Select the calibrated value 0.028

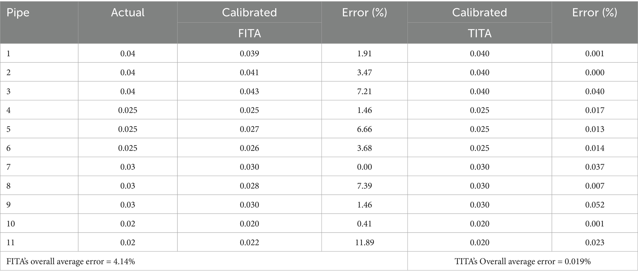[x=249, y=186]
